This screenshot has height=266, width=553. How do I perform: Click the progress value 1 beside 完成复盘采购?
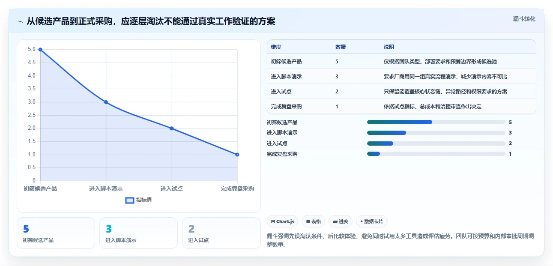510,154
